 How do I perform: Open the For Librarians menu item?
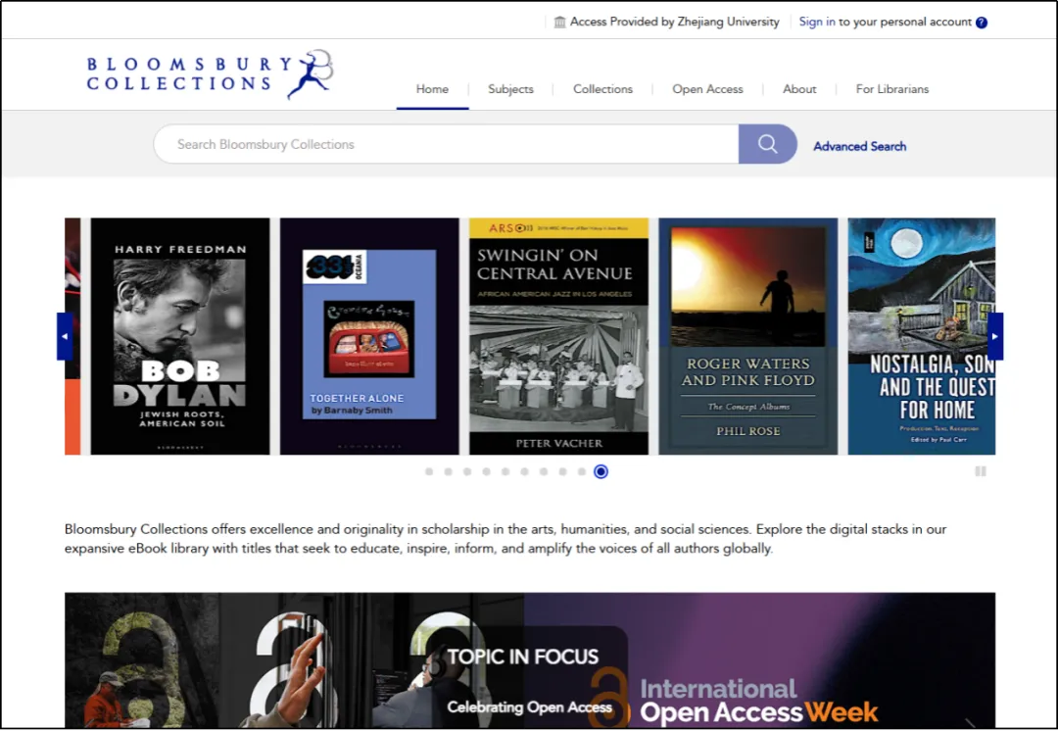coord(892,89)
